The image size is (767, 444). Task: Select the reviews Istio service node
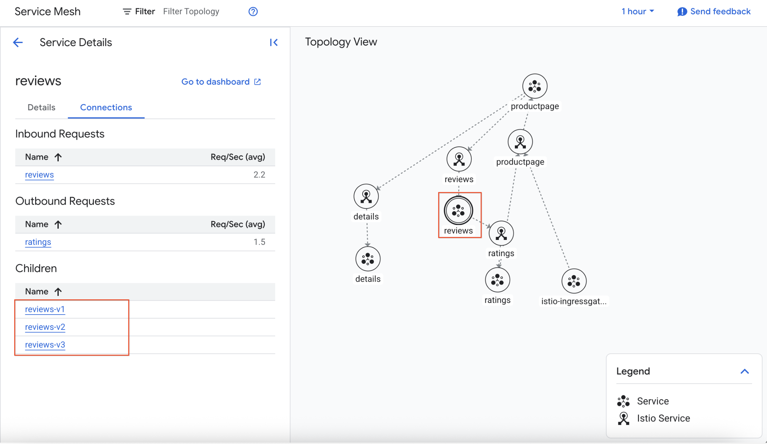click(x=459, y=159)
